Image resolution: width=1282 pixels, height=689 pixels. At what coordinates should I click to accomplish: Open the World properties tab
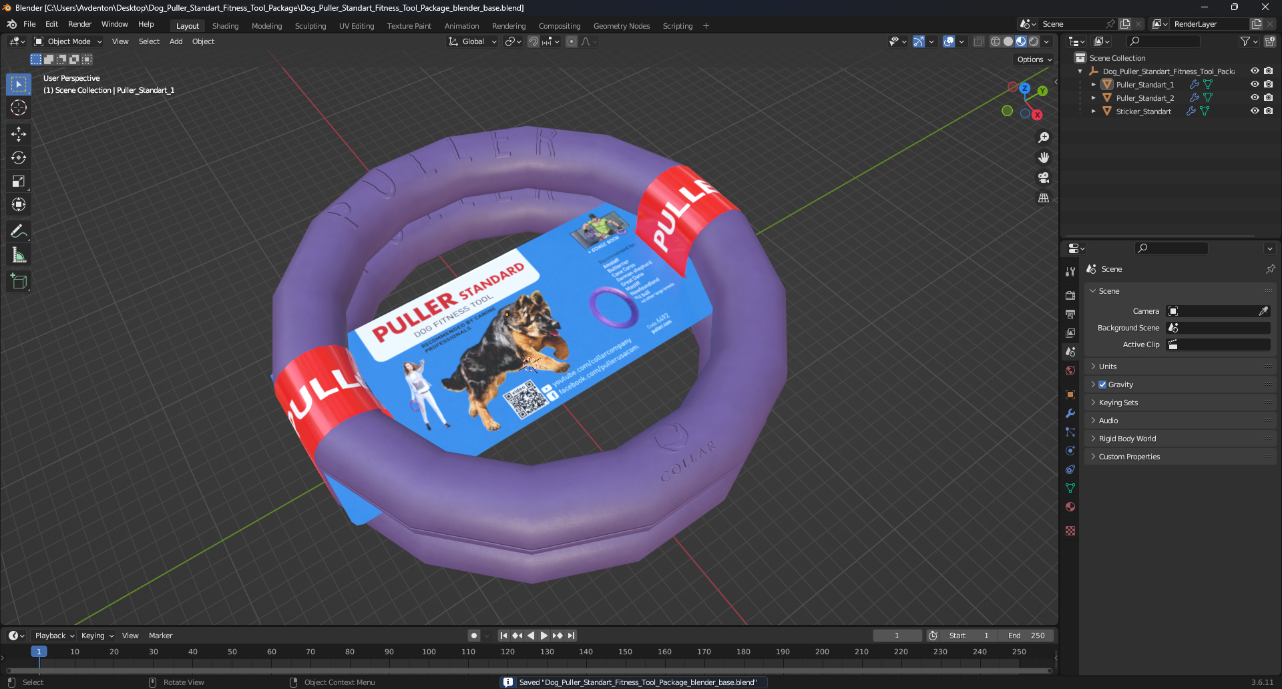click(x=1070, y=371)
